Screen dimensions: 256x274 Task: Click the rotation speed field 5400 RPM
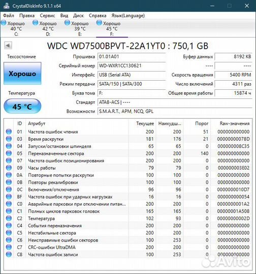(233, 75)
